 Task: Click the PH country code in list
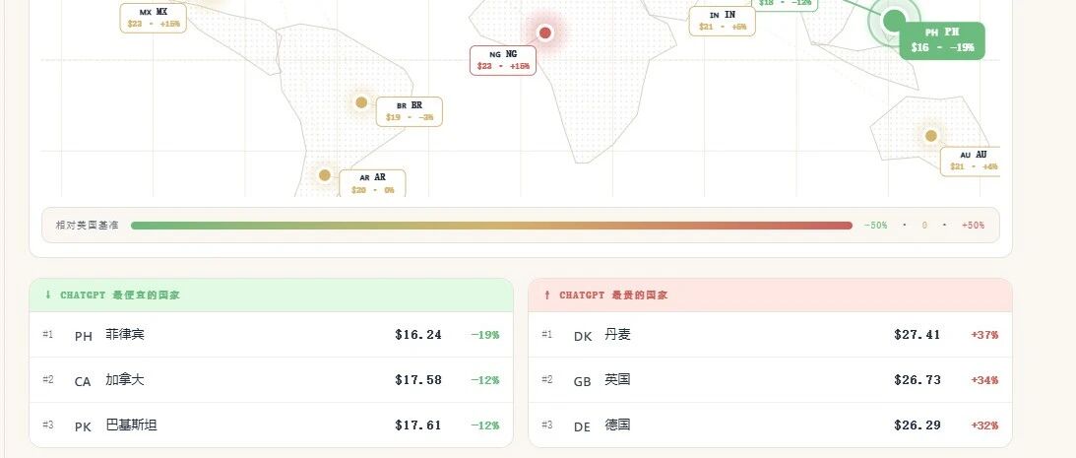(x=83, y=337)
